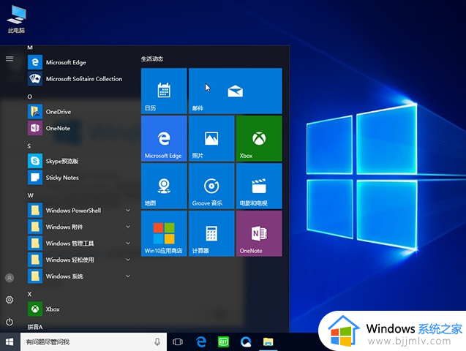
Task: Open the Groove 音乐 tile
Action: point(211,186)
